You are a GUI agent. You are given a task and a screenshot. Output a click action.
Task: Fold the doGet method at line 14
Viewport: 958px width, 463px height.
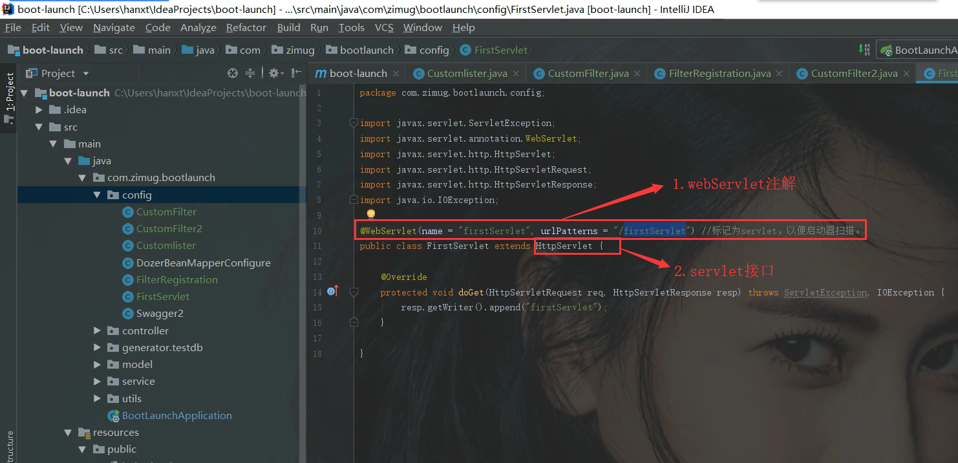click(x=354, y=292)
